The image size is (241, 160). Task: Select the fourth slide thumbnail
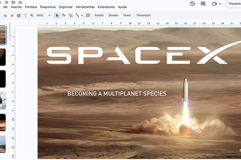[x=3, y=101]
